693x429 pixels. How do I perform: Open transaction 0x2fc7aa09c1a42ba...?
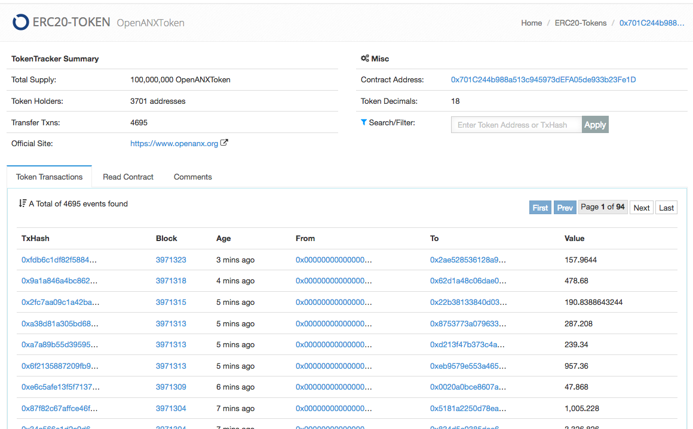60,303
